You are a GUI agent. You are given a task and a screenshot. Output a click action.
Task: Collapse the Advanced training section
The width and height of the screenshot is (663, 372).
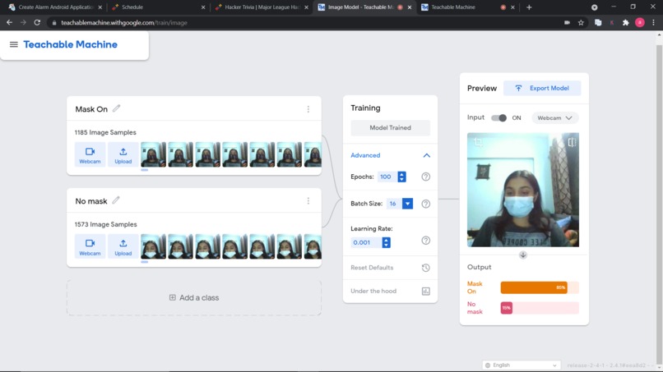pyautogui.click(x=427, y=155)
